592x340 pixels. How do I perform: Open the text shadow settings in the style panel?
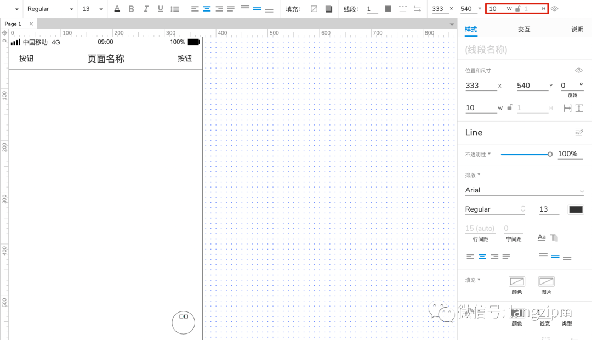pos(554,237)
